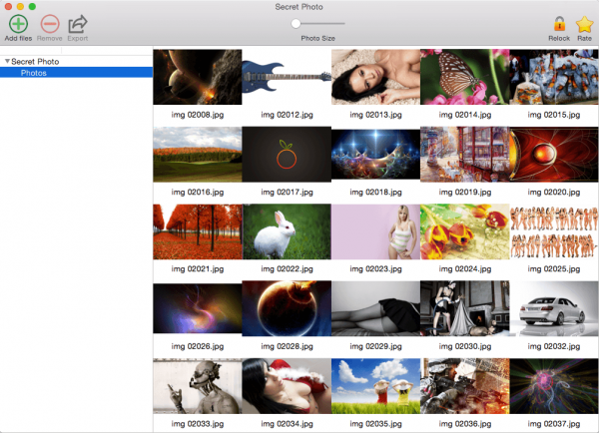The image size is (599, 433).
Task: Select the silver car thumbnail img 02032.jpg
Action: [x=554, y=308]
